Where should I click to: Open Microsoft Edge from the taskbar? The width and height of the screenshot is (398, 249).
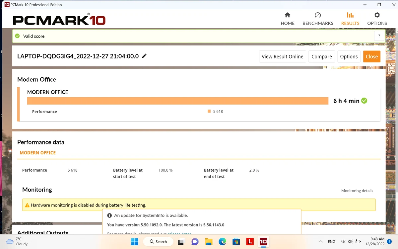point(222,241)
